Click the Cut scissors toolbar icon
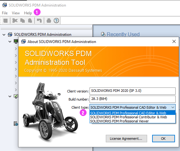The height and width of the screenshot is (151, 180). coord(15,21)
